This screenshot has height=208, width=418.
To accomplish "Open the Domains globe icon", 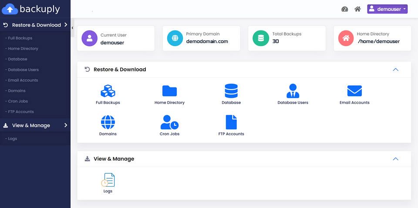I will tap(108, 122).
